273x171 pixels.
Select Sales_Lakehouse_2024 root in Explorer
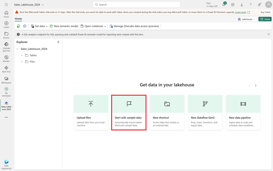[x=34, y=49]
